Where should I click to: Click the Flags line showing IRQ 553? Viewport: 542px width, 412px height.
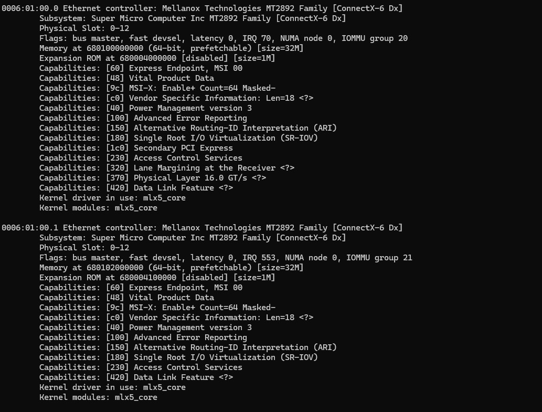226,258
